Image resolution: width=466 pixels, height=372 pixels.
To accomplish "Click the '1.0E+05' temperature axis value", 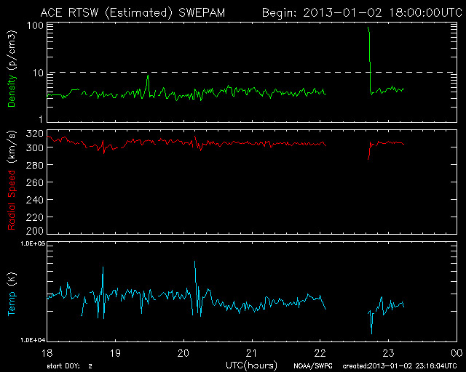I will click(33, 243).
